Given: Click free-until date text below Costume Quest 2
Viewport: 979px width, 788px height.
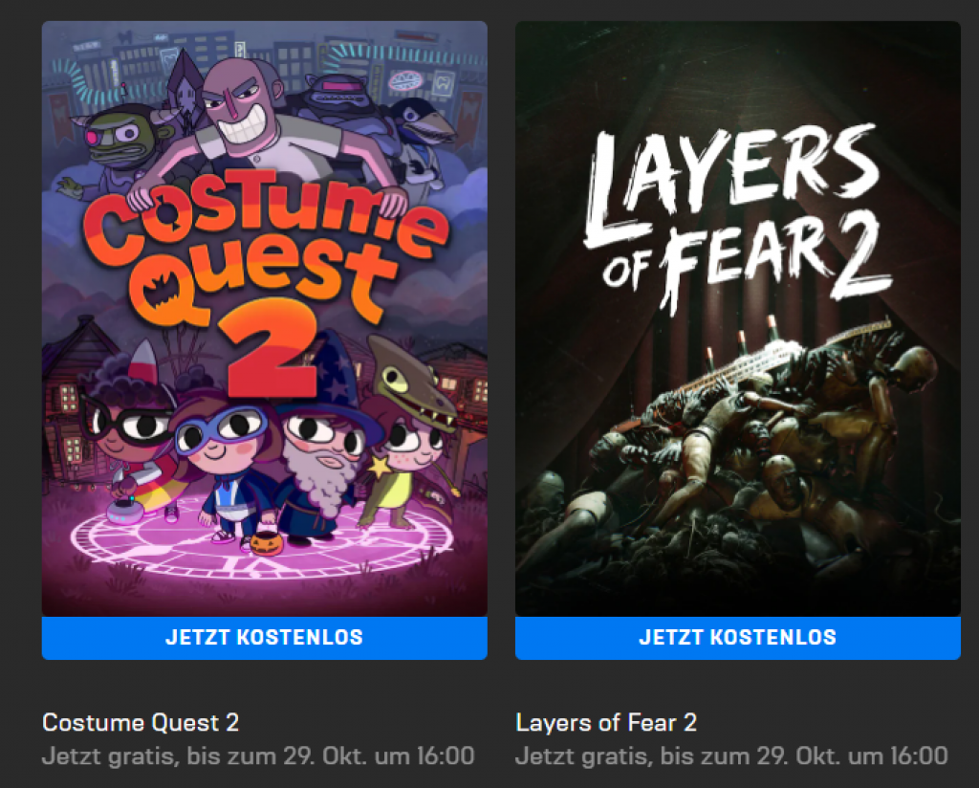Looking at the screenshot, I should click(x=258, y=756).
